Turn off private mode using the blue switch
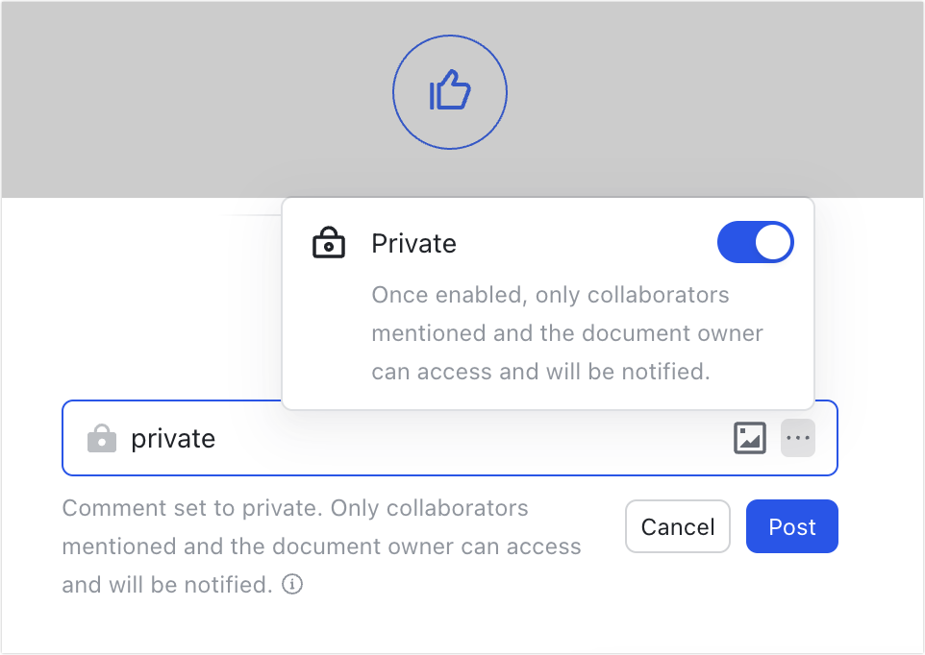Viewport: 925px width, 655px height. point(755,242)
